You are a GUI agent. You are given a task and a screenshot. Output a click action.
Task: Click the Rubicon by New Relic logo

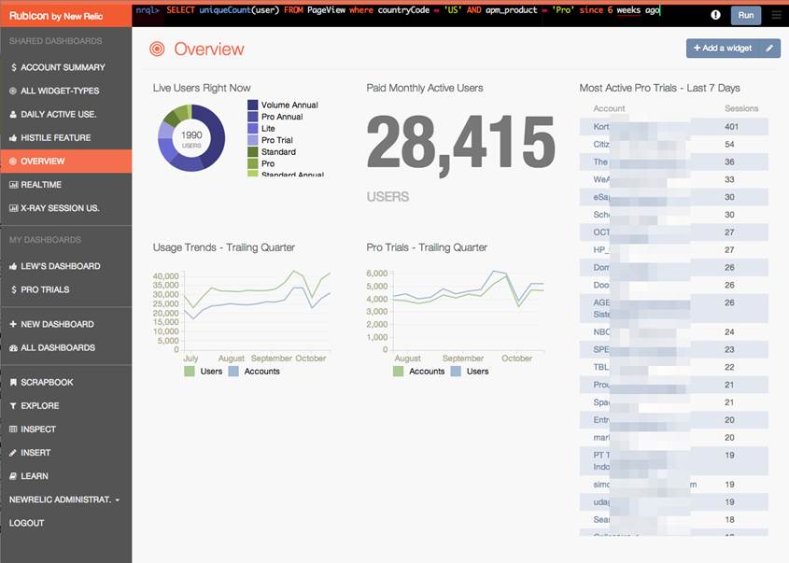pos(55,16)
